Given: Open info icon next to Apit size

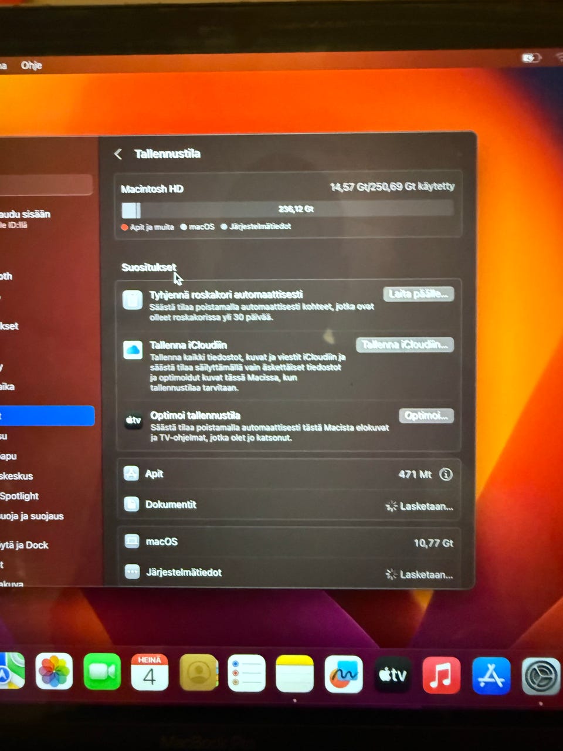Looking at the screenshot, I should coord(446,474).
